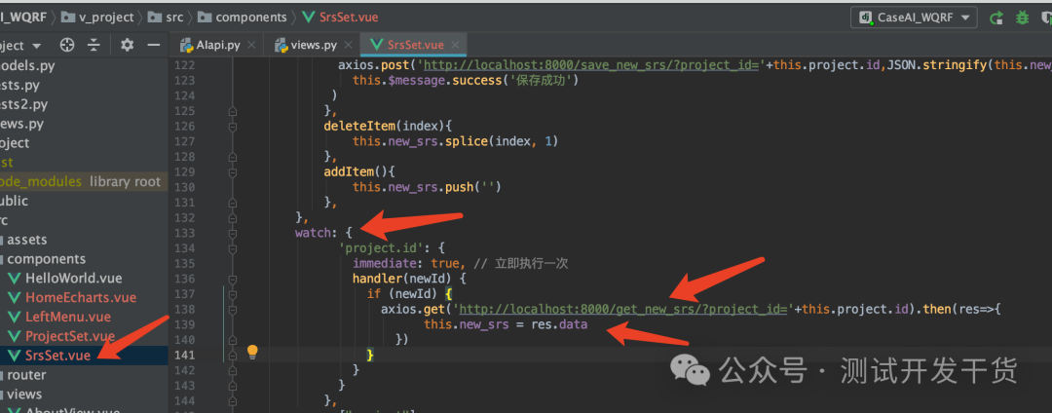1052x413 pixels.
Task: Select the views folder in project tree
Action: coord(24,394)
